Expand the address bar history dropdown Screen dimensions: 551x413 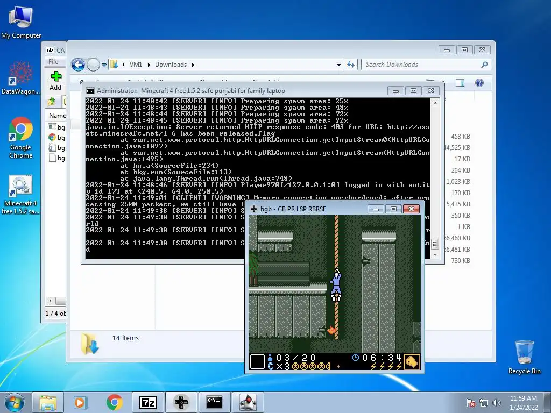coord(338,65)
